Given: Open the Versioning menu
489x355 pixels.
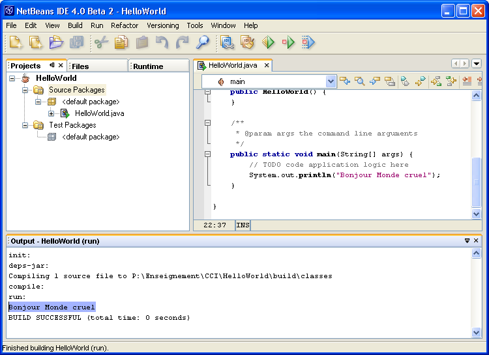Looking at the screenshot, I should [163, 25].
